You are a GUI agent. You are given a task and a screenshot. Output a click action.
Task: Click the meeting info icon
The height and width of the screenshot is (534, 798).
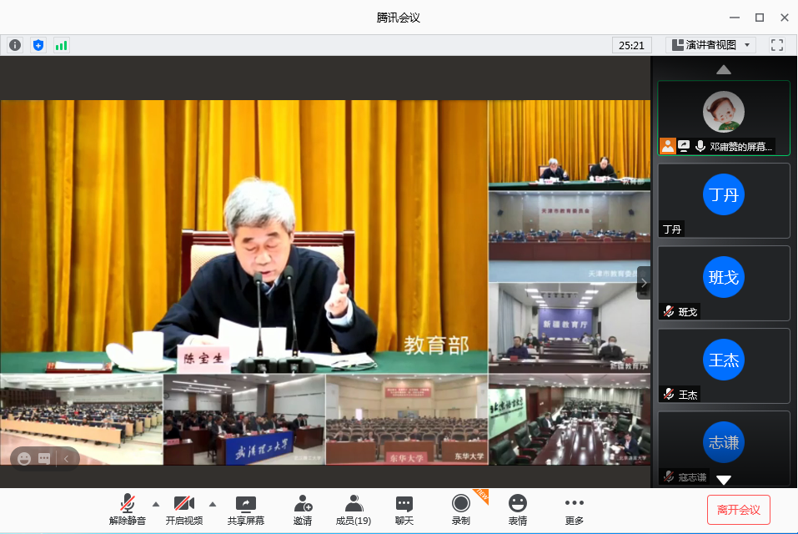pos(15,45)
